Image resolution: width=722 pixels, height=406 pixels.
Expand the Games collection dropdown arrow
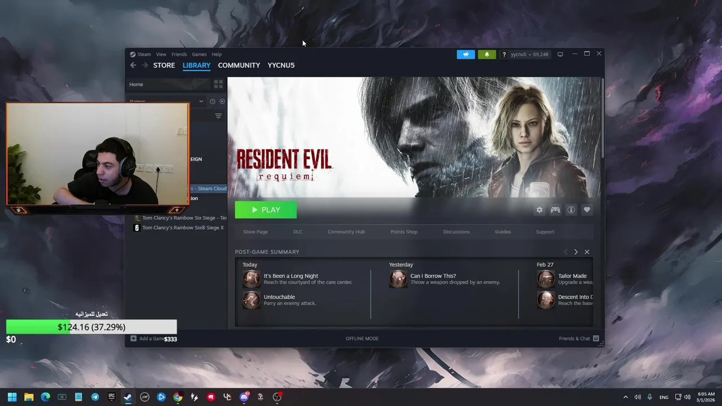tap(201, 101)
